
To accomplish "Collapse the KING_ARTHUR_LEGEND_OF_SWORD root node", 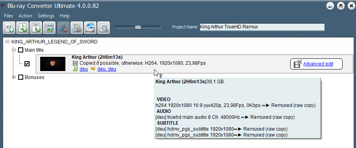I will 7,42.
